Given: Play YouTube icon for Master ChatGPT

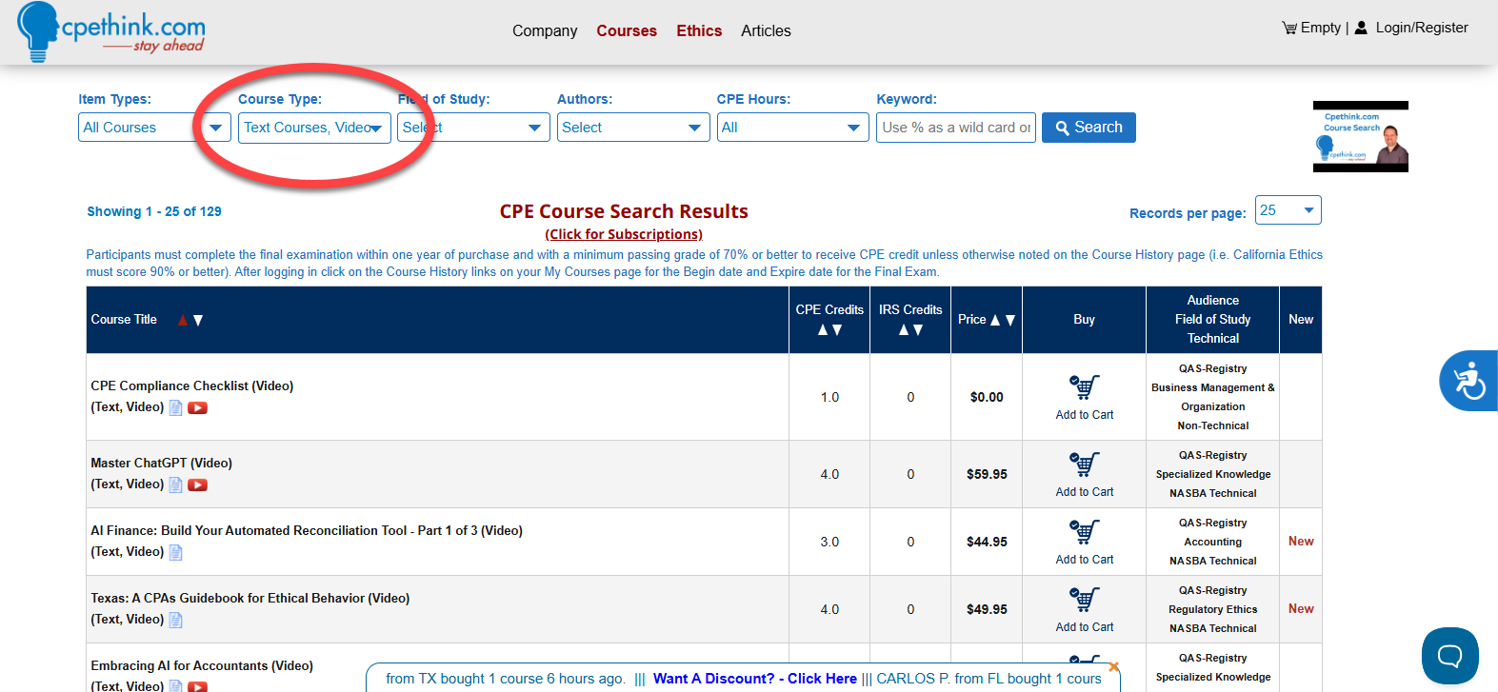Looking at the screenshot, I should click(197, 484).
